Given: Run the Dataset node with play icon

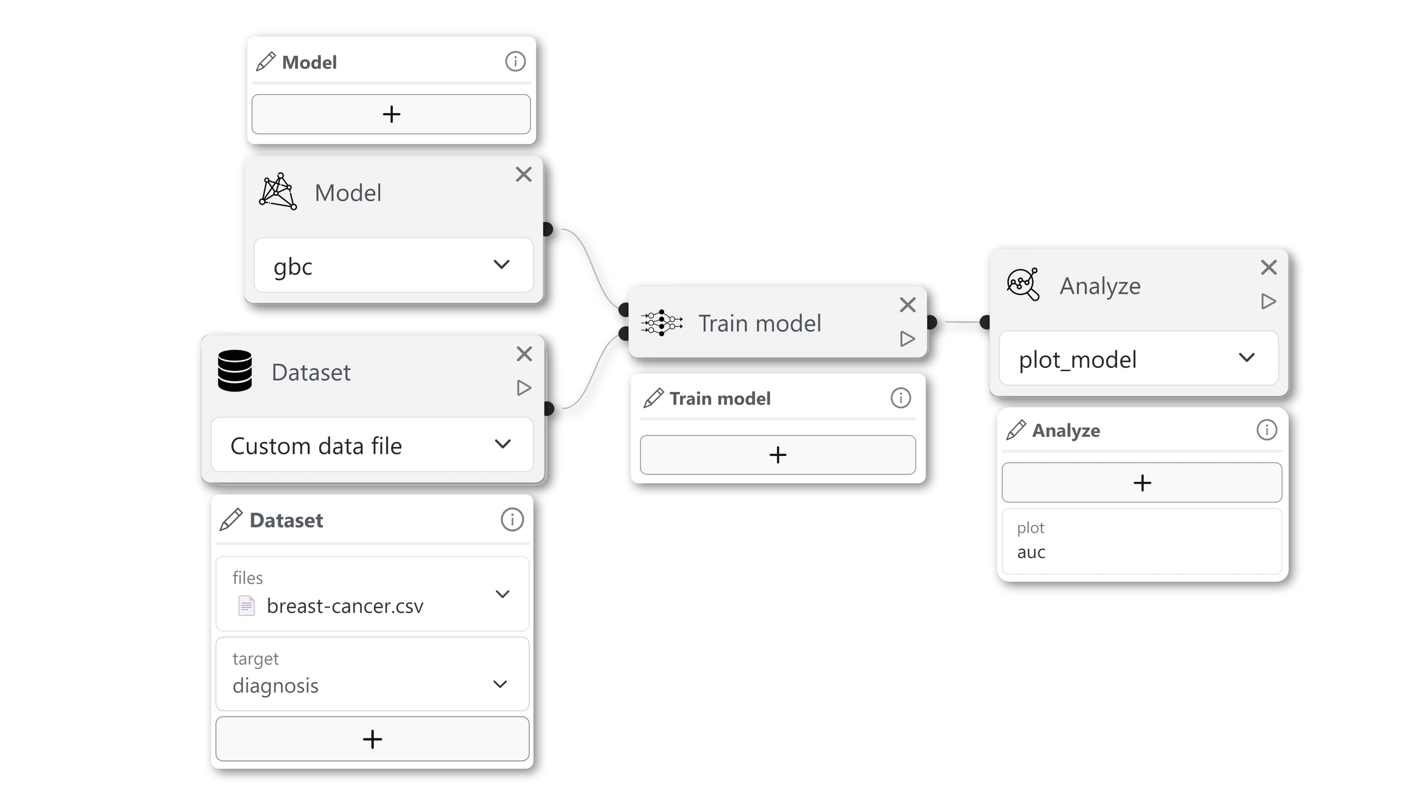Looking at the screenshot, I should coord(524,388).
